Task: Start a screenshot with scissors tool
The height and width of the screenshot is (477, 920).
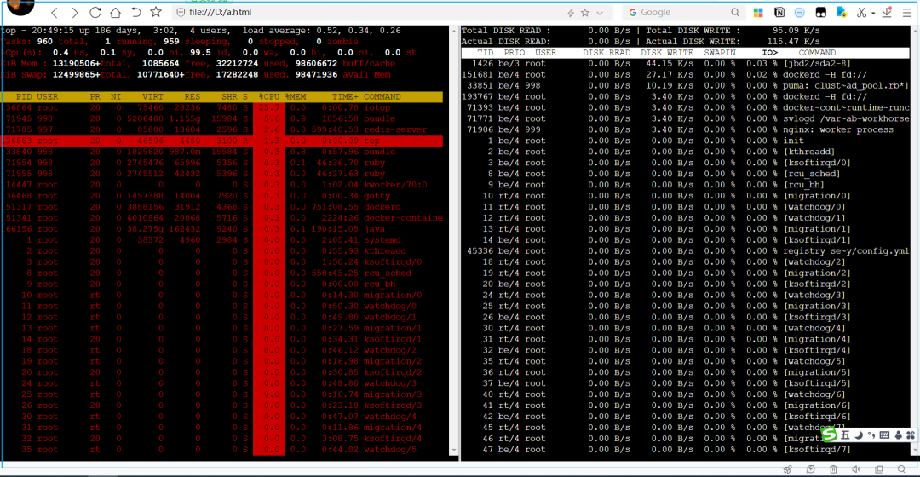Action: tap(861, 12)
